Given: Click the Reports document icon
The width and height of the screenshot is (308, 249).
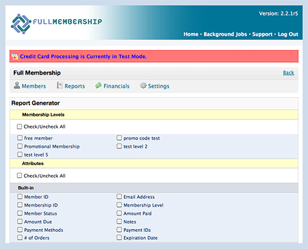Looking at the screenshot, I should (x=60, y=86).
